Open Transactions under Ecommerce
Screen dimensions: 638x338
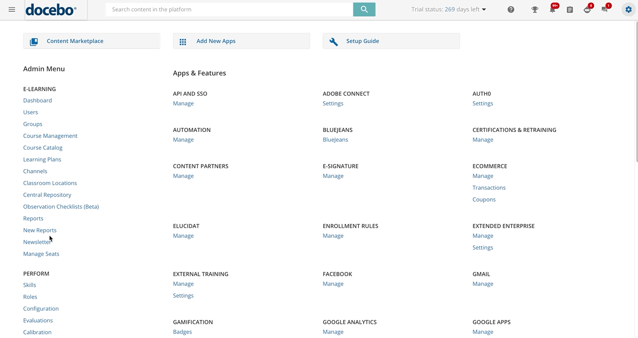pyautogui.click(x=489, y=188)
